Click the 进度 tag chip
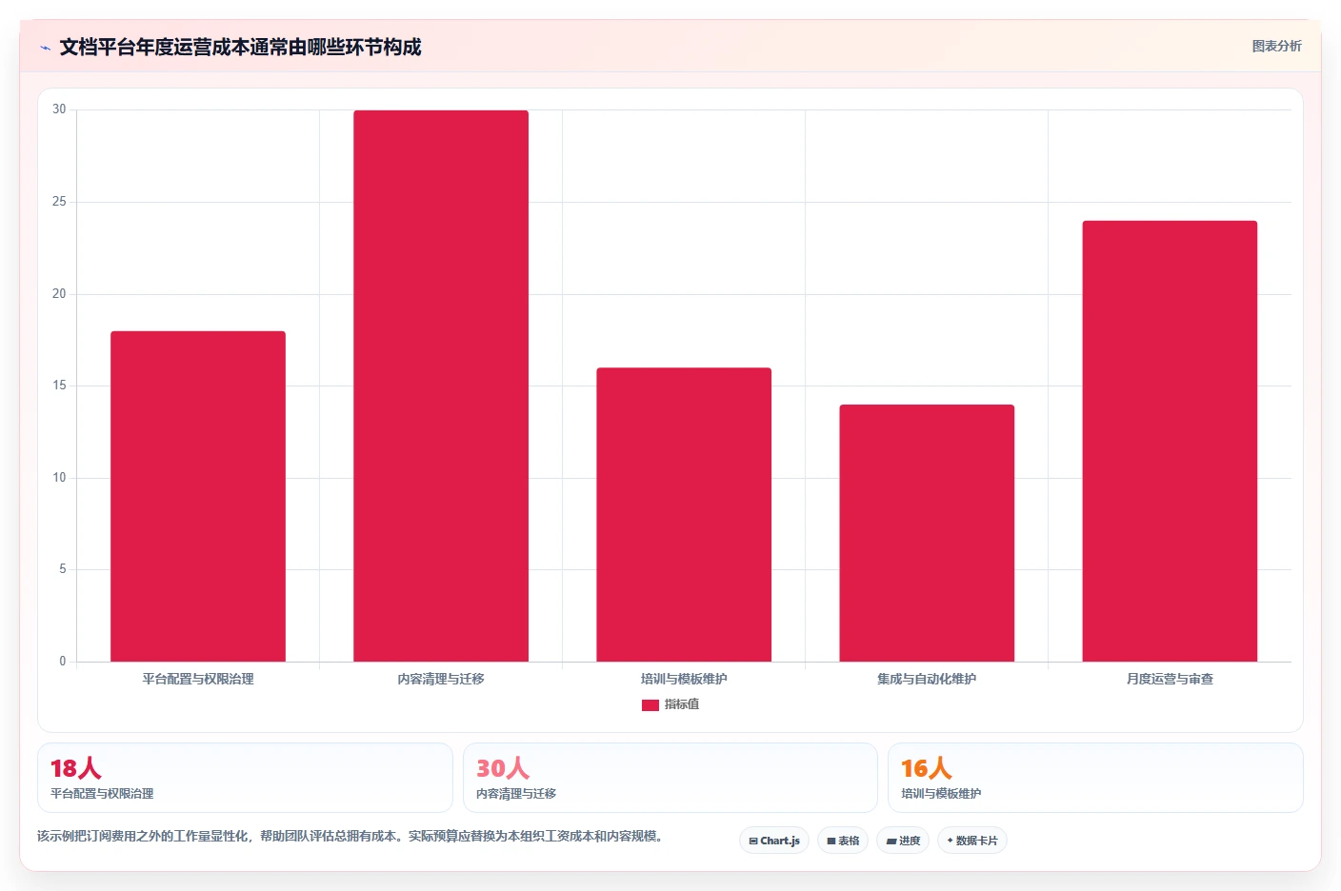Image resolution: width=1341 pixels, height=891 pixels. [903, 841]
